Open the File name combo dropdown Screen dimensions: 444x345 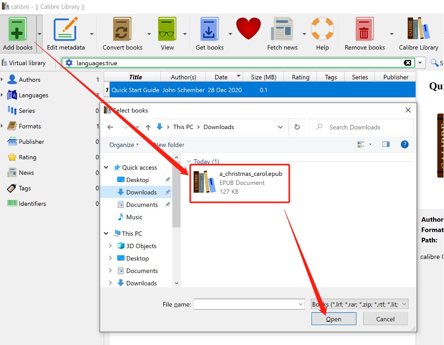click(x=301, y=304)
